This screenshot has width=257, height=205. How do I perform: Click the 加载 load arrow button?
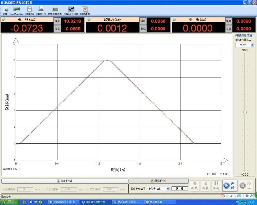(195, 185)
